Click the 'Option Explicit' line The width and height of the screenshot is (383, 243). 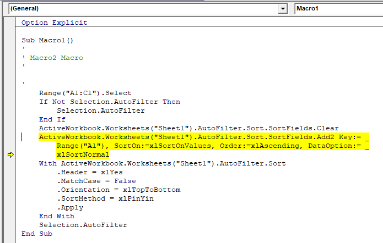pyautogui.click(x=54, y=23)
